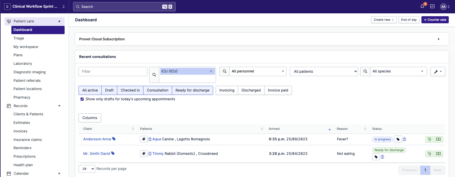Toggle the Discharged status filter
Image resolution: width=455 pixels, height=177 pixels.
click(251, 90)
